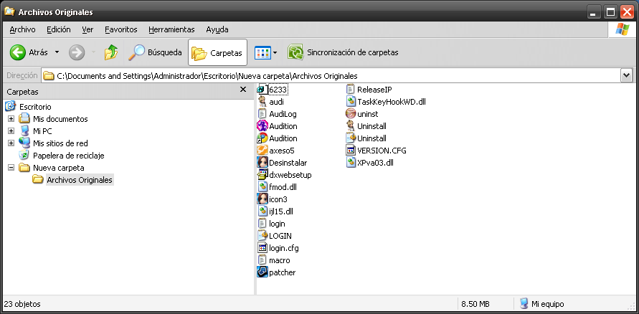Select the lowercase login text file icon
This screenshot has height=314, width=639.
click(262, 224)
